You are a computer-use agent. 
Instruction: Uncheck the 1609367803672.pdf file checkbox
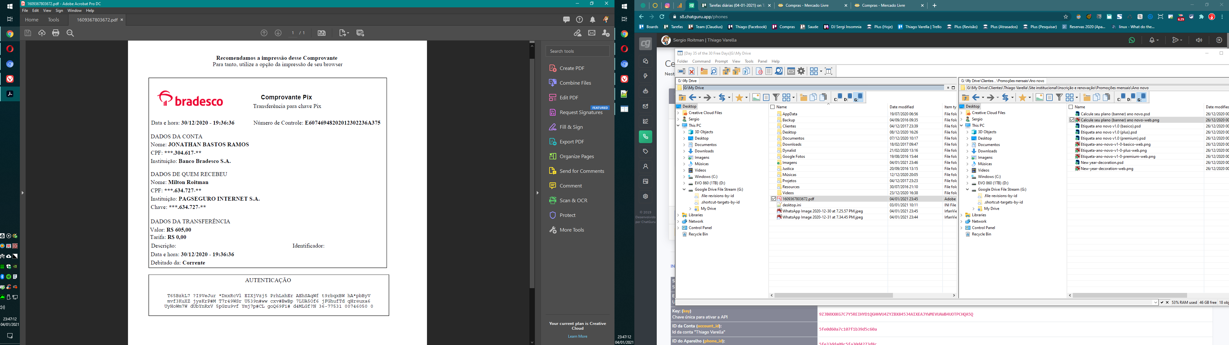tap(774, 199)
